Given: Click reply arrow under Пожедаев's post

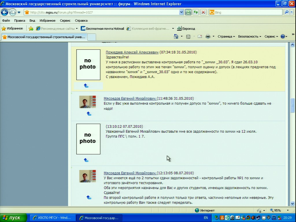Looking at the screenshot, I should click(86, 86).
